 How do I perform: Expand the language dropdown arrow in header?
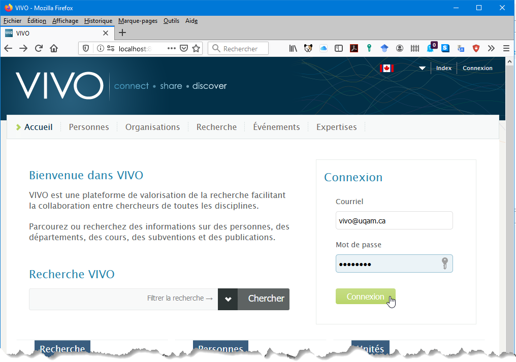point(422,68)
